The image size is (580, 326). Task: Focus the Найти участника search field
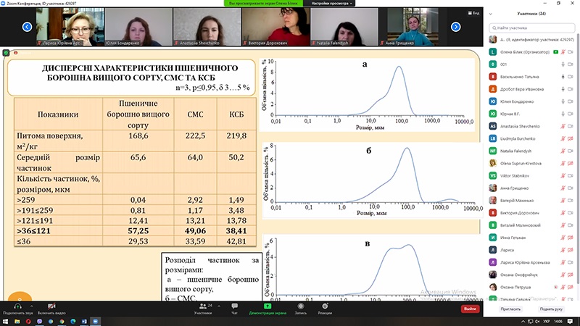tap(532, 28)
